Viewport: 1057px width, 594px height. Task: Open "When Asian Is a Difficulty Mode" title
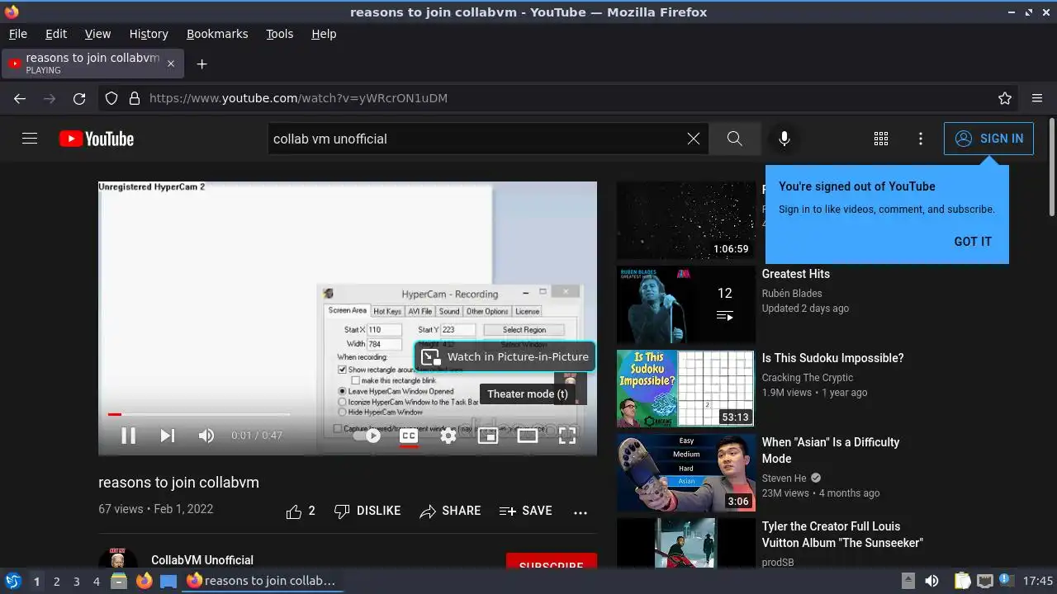(x=831, y=450)
